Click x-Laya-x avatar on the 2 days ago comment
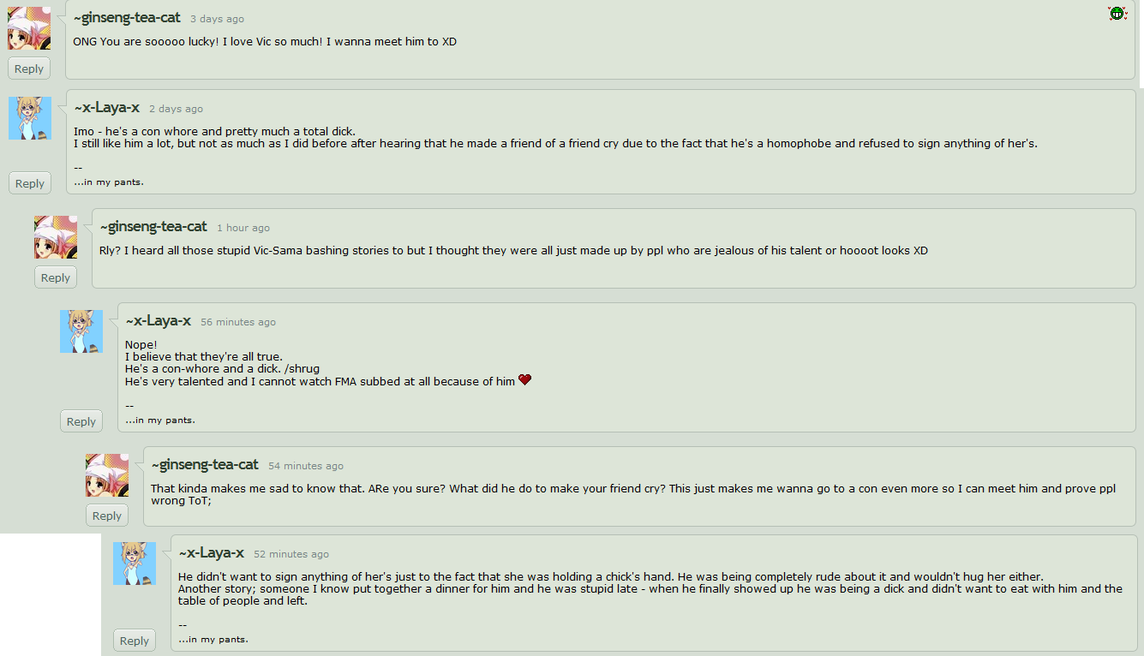This screenshot has height=656, width=1144. coord(30,118)
